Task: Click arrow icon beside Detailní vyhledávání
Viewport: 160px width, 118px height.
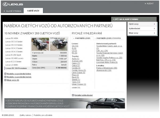Action: coord(73,95)
